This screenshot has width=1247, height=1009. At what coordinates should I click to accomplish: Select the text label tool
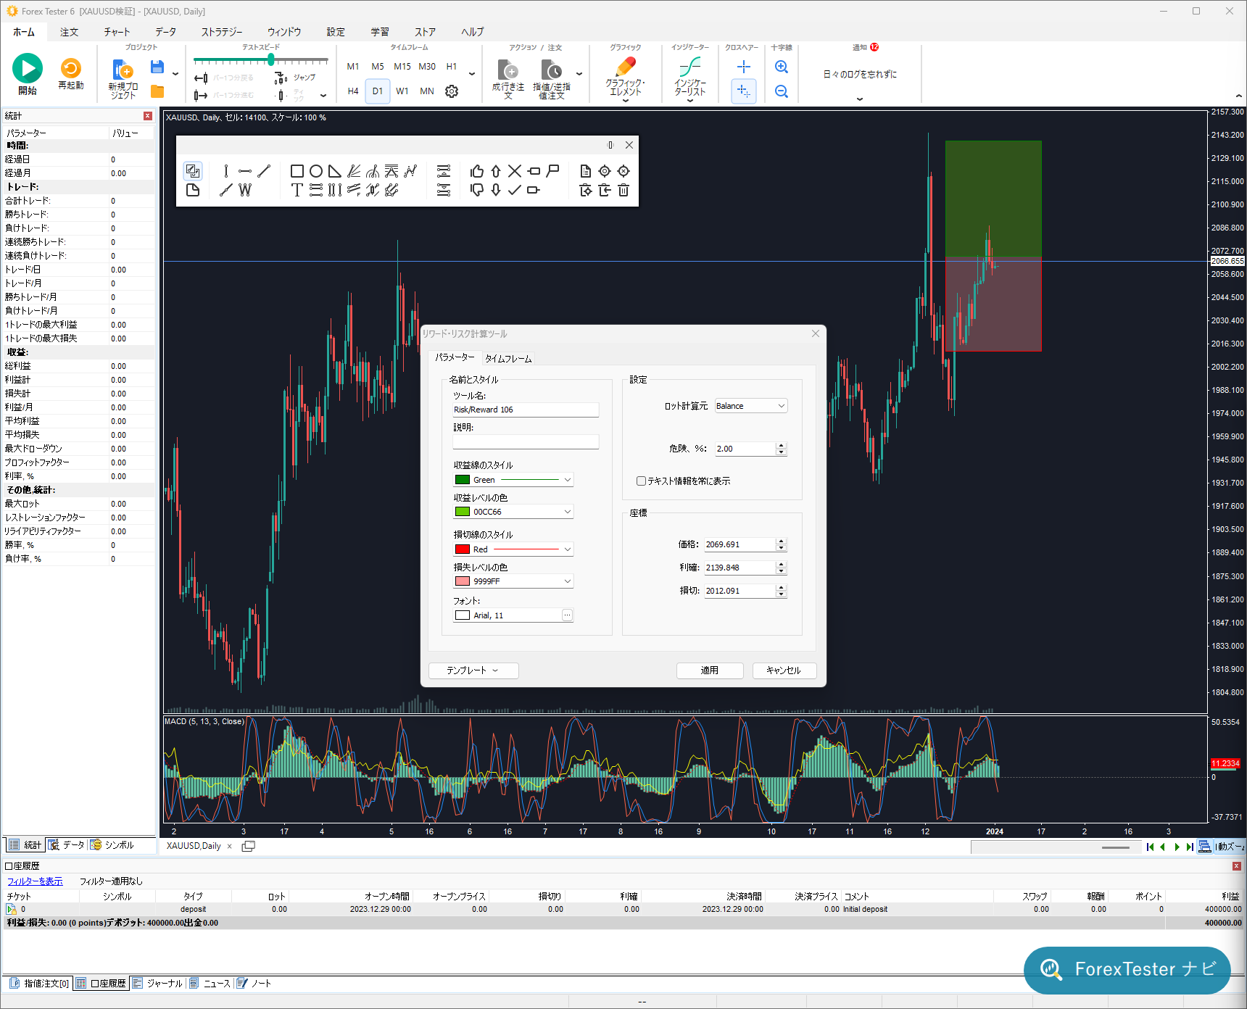tap(297, 190)
